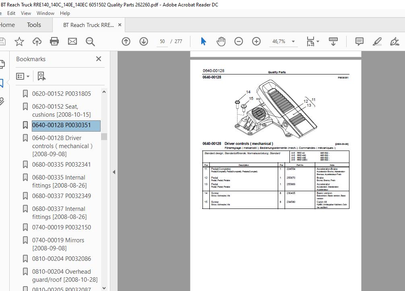The image size is (405, 291).
Task: Print the document using the printer icon
Action: click(x=55, y=41)
